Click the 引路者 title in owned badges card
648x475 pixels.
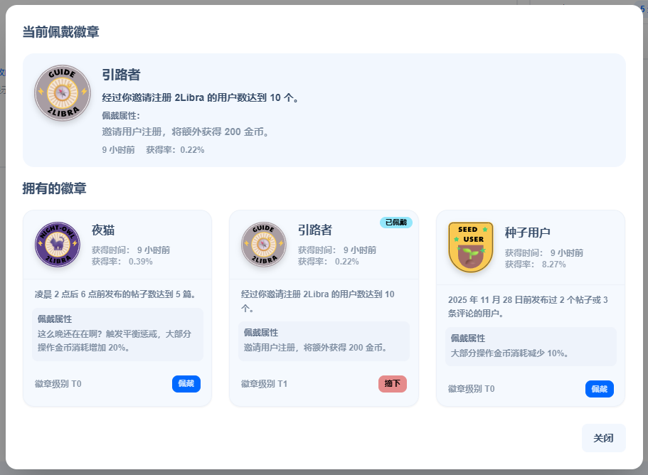pyautogui.click(x=314, y=230)
